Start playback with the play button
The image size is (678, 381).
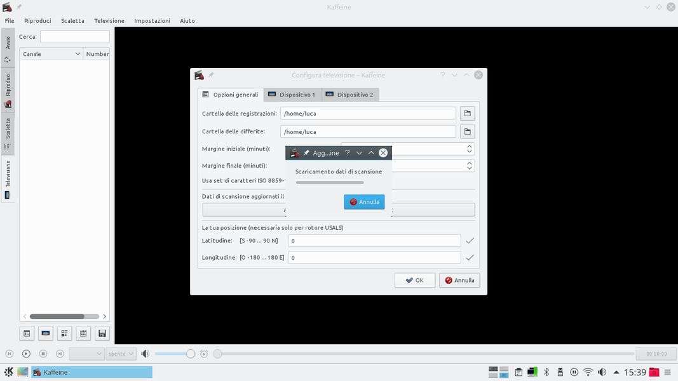point(27,353)
